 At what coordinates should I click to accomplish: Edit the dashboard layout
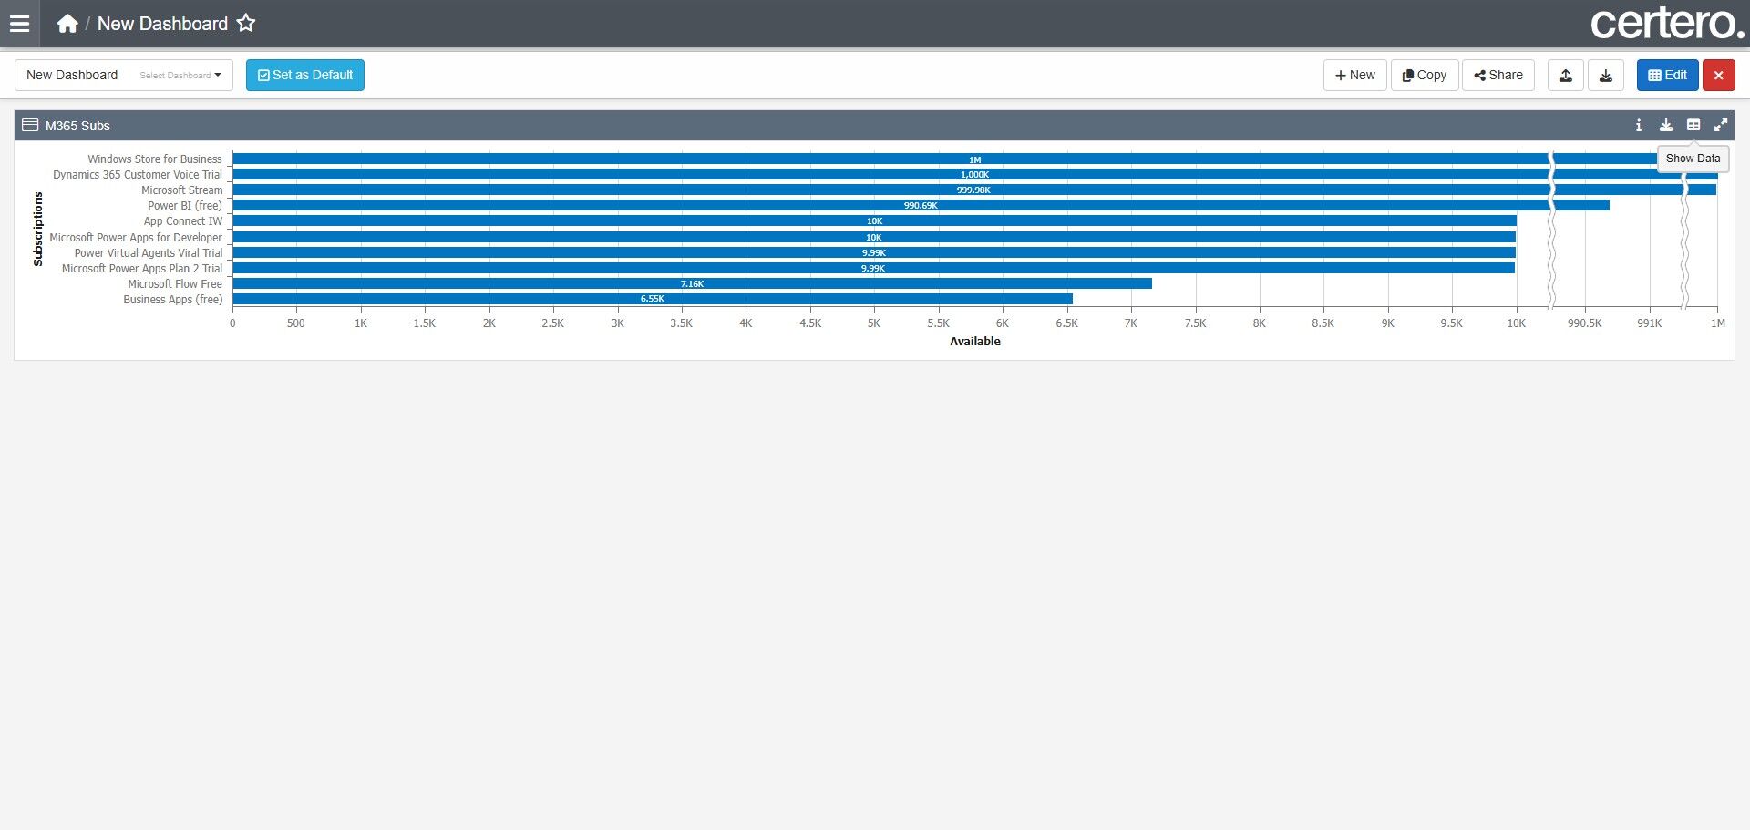1668,75
